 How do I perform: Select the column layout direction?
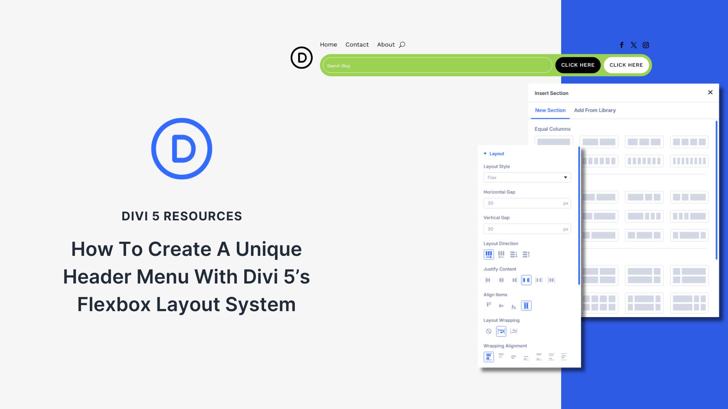(514, 254)
